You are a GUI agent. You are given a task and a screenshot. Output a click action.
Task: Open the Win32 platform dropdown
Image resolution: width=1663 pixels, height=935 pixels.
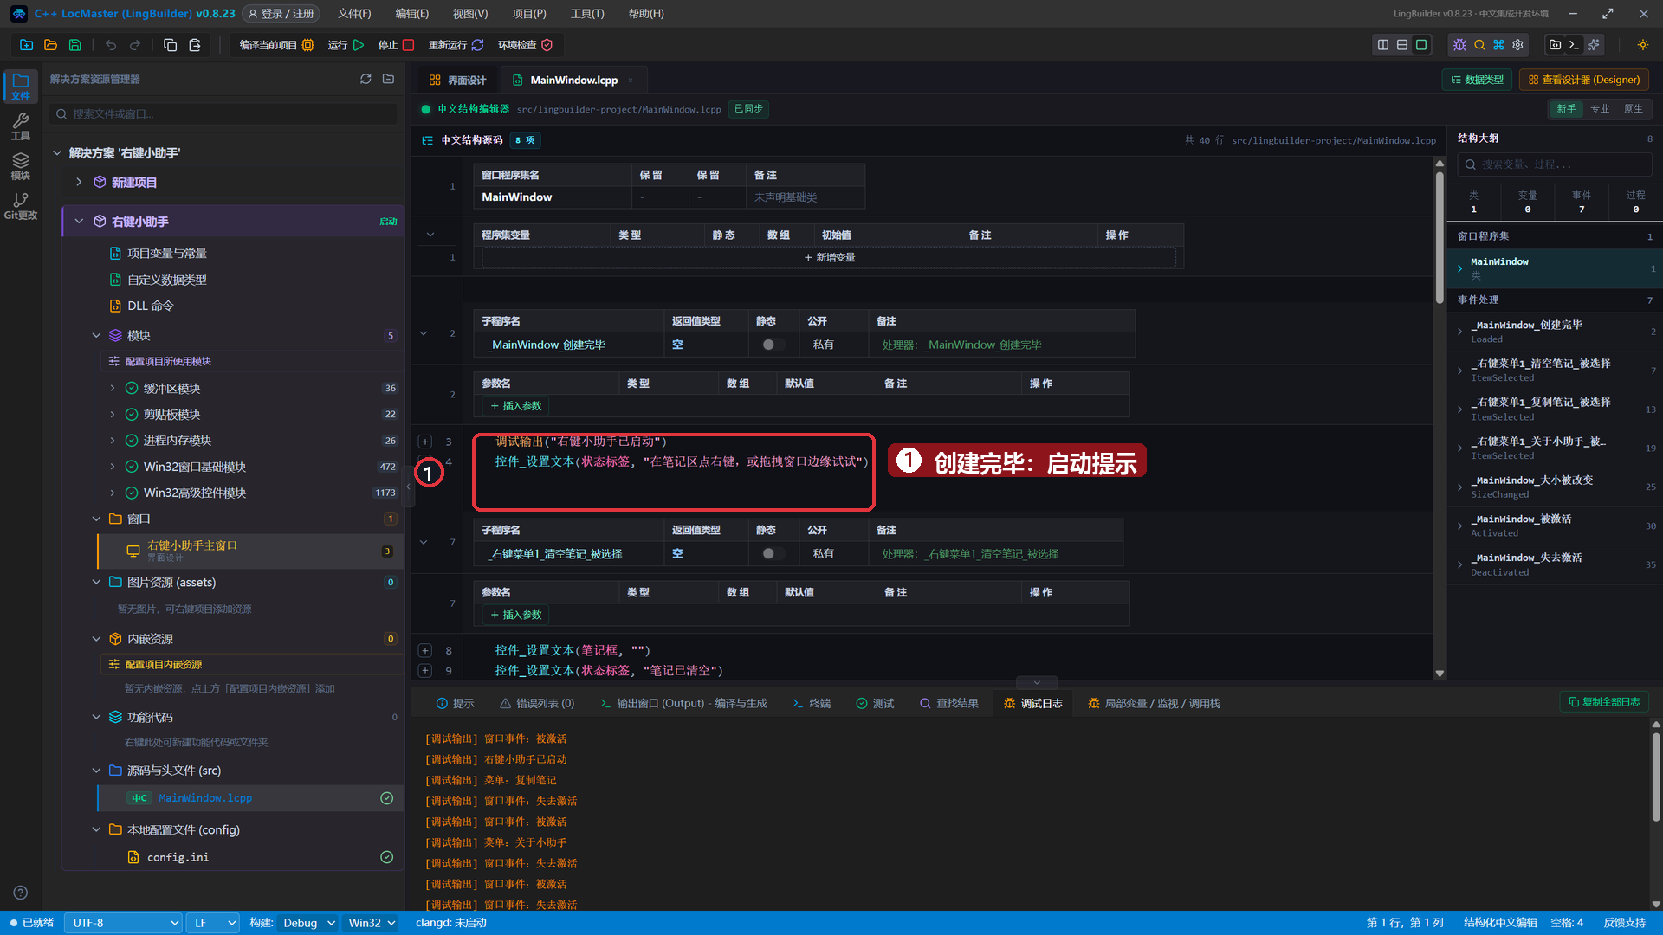tap(372, 923)
